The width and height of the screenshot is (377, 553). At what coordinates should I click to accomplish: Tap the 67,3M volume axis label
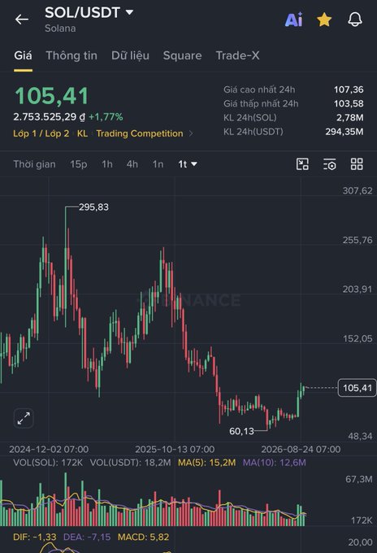[358, 479]
